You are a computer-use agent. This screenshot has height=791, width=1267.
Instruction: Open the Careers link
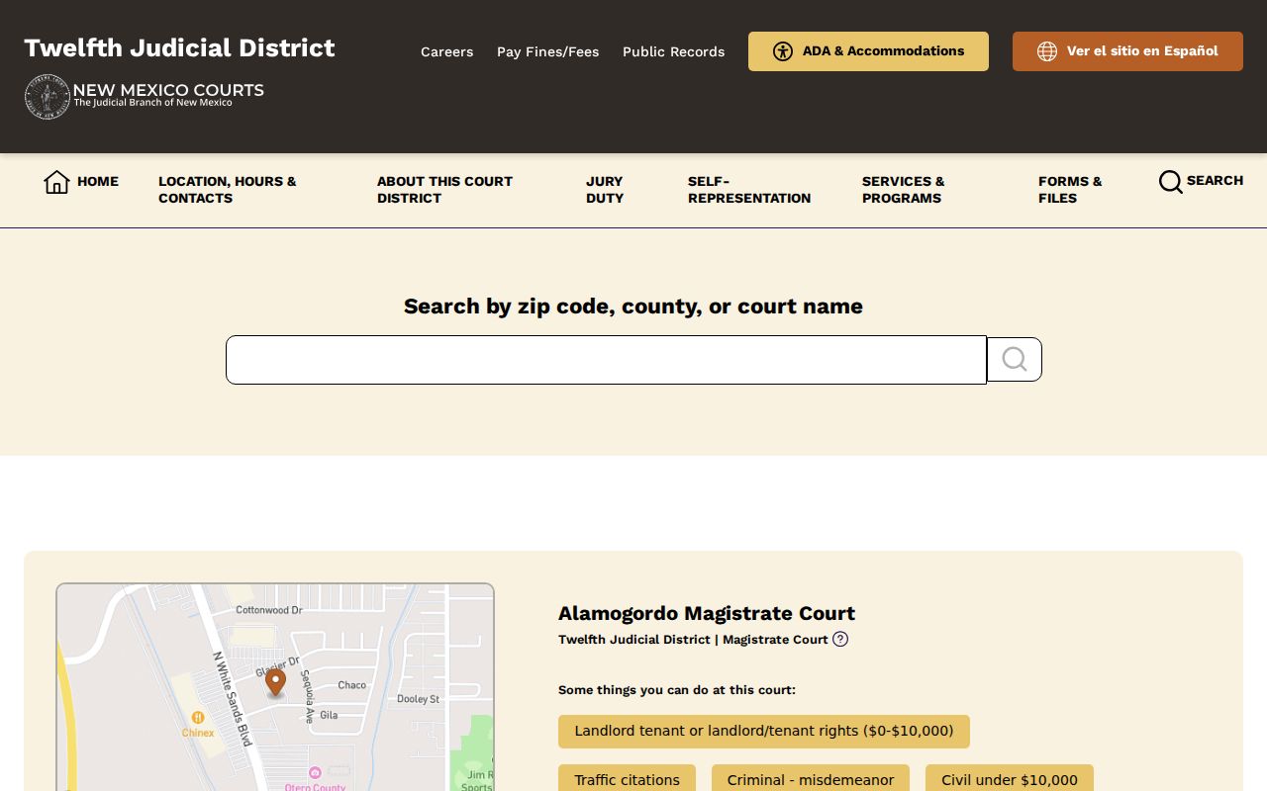[x=447, y=51]
